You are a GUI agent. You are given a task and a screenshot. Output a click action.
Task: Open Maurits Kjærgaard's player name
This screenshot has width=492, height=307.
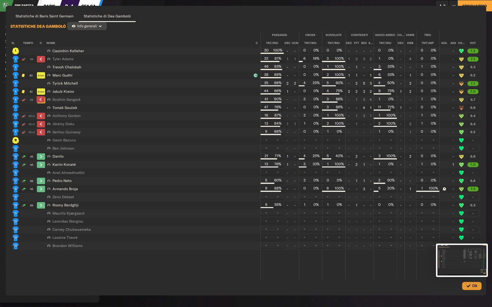point(68,213)
